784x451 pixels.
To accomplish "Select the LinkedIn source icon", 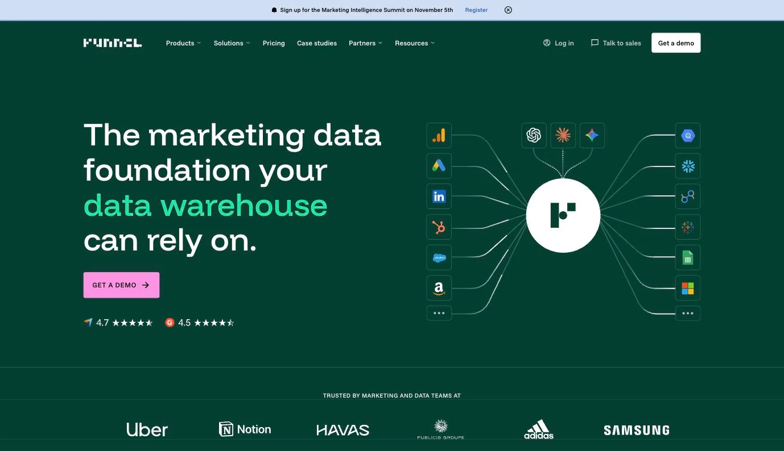I will tap(439, 197).
